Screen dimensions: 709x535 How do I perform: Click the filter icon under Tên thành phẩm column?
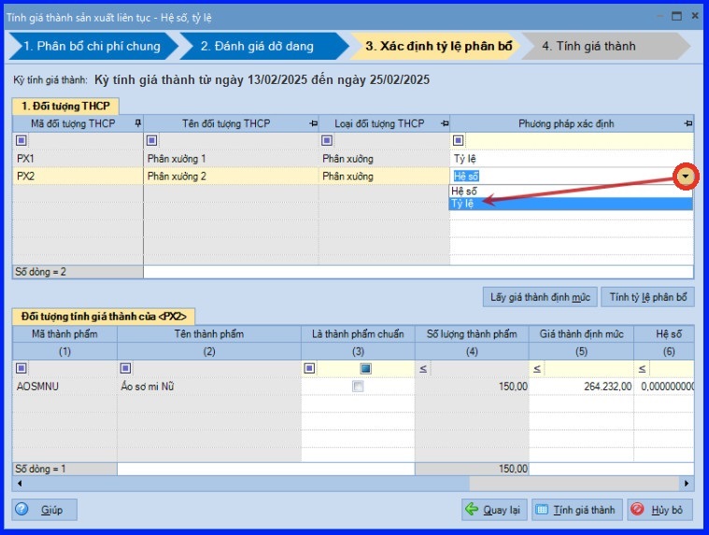pyautogui.click(x=126, y=369)
